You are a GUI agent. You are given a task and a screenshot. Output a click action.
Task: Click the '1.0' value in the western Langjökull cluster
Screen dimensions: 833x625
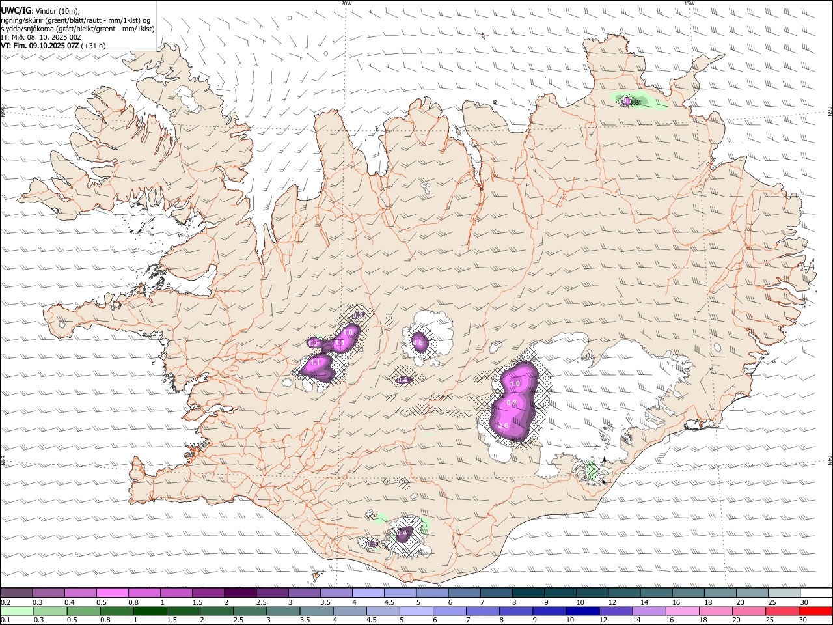coord(348,332)
